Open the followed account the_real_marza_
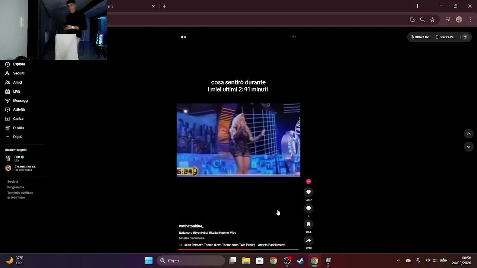The width and height of the screenshot is (477, 268). tap(20, 168)
